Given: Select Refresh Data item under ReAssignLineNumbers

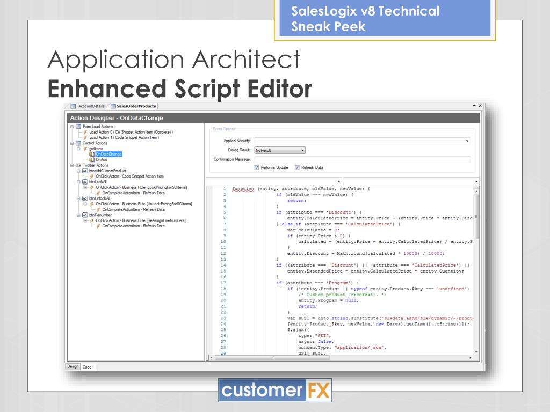Looking at the screenshot, I should click(133, 226).
